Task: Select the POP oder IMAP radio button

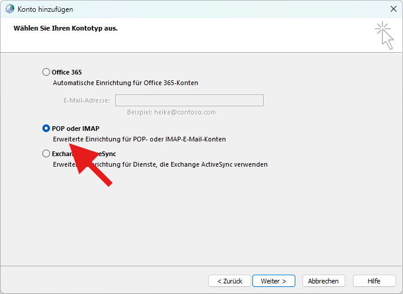Action: (46, 128)
